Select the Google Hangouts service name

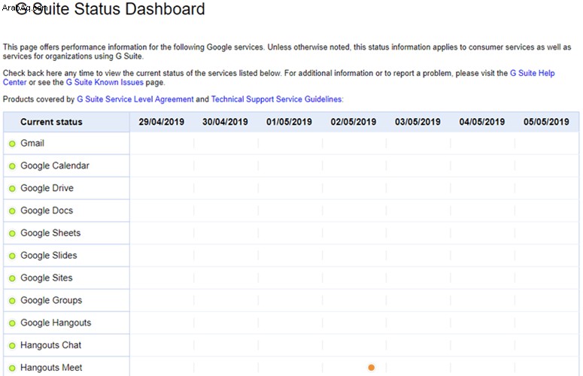coord(56,323)
